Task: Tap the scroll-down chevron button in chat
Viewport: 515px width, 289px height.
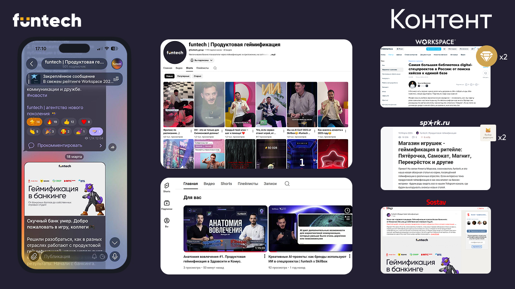Action: tap(114, 242)
